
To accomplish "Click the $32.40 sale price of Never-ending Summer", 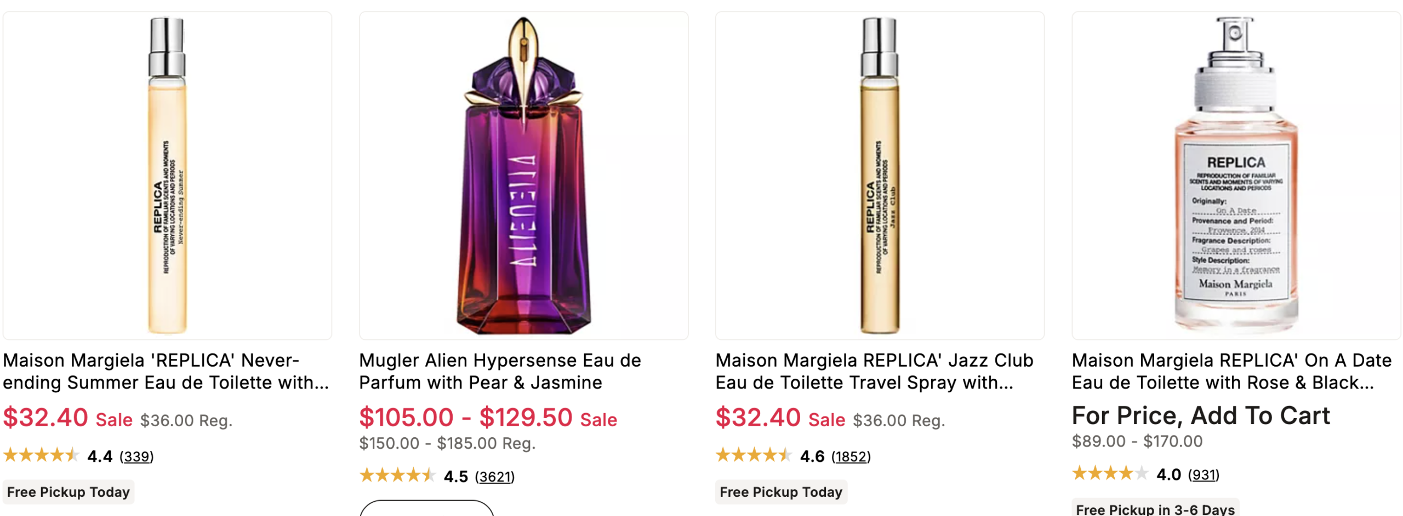I will pos(45,418).
